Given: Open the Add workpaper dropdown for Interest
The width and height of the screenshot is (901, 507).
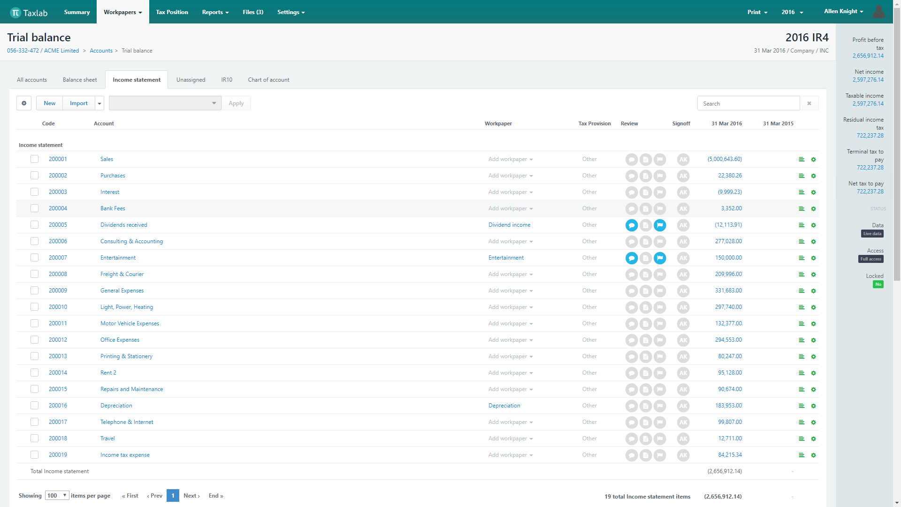Looking at the screenshot, I should pyautogui.click(x=510, y=192).
